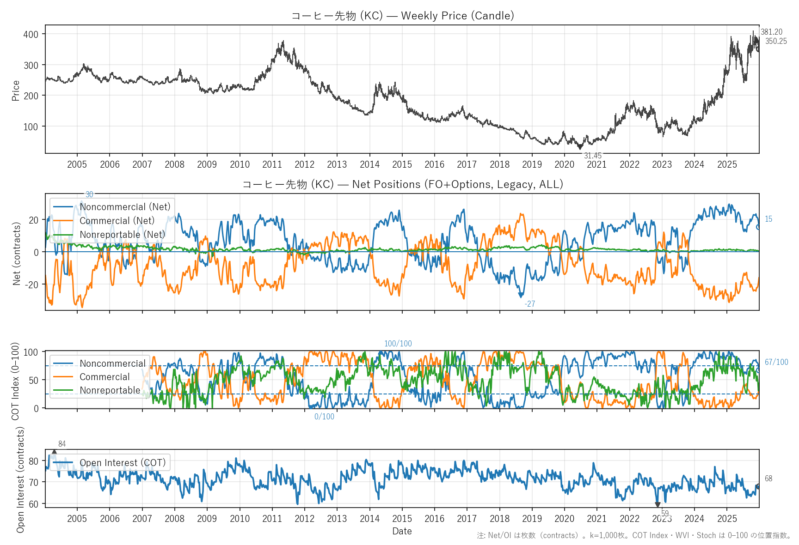Screen dimensions: 799x545
Task: Click the 67/100 latest COT Index label
Action: [x=776, y=362]
